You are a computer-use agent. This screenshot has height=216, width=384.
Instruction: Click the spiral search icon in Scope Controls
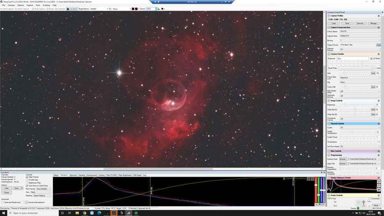click(x=358, y=202)
